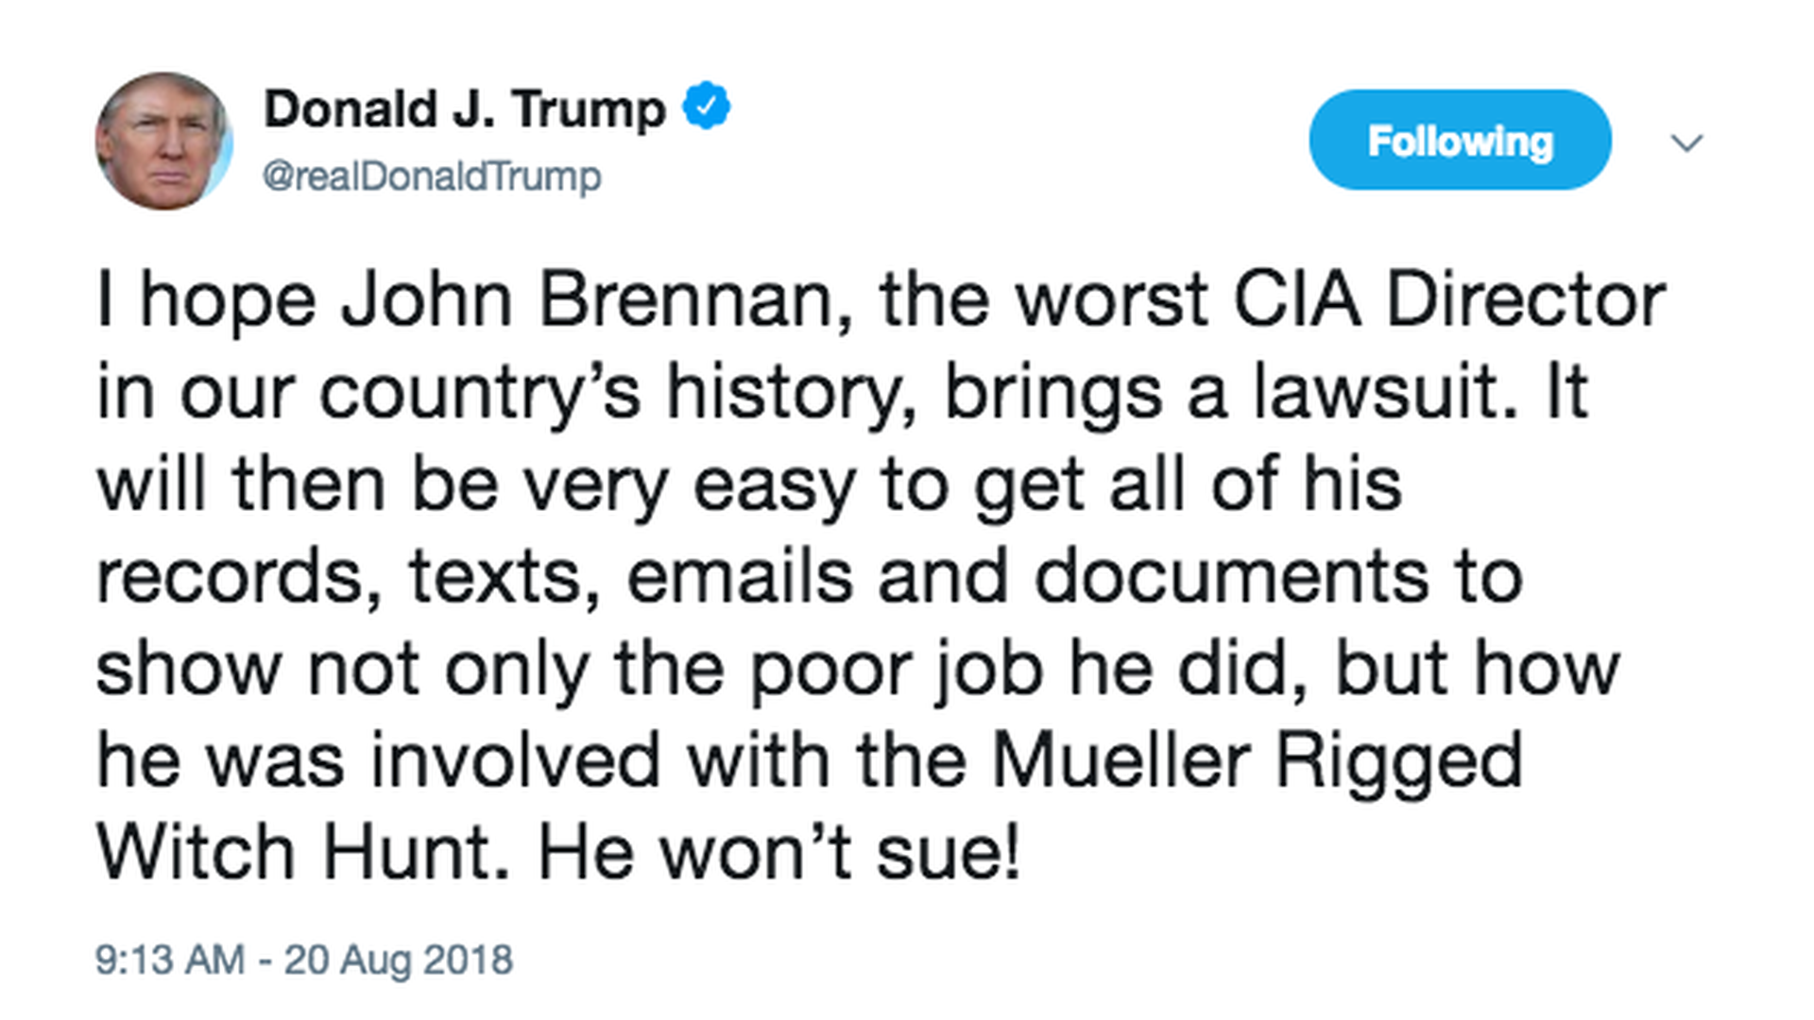The image size is (1814, 1020).
Task: Open the 9:13 AM timestamp link
Action: 170,960
